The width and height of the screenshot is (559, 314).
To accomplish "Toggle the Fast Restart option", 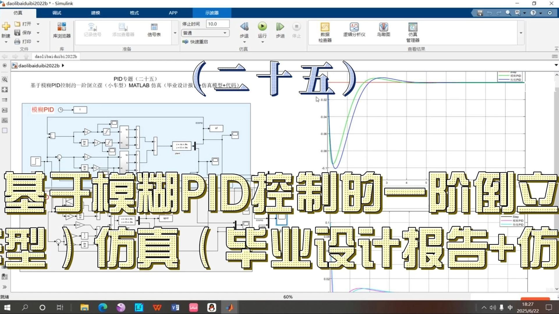I will pyautogui.click(x=195, y=42).
